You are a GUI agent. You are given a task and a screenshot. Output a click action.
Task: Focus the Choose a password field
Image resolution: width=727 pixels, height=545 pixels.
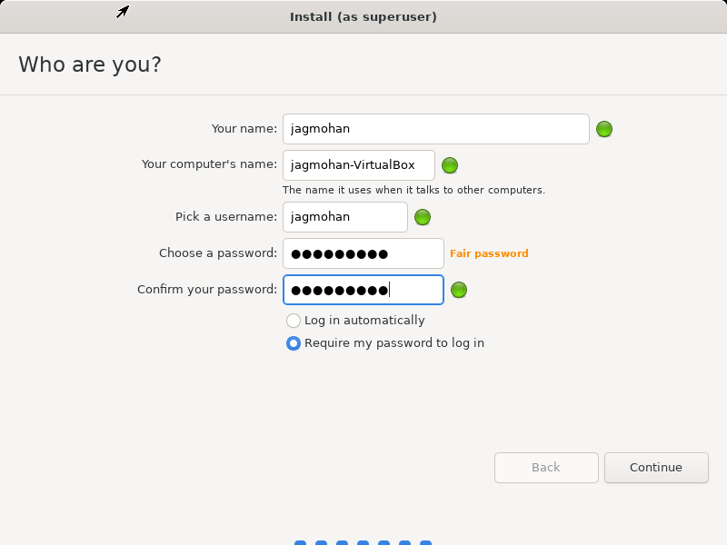point(363,253)
